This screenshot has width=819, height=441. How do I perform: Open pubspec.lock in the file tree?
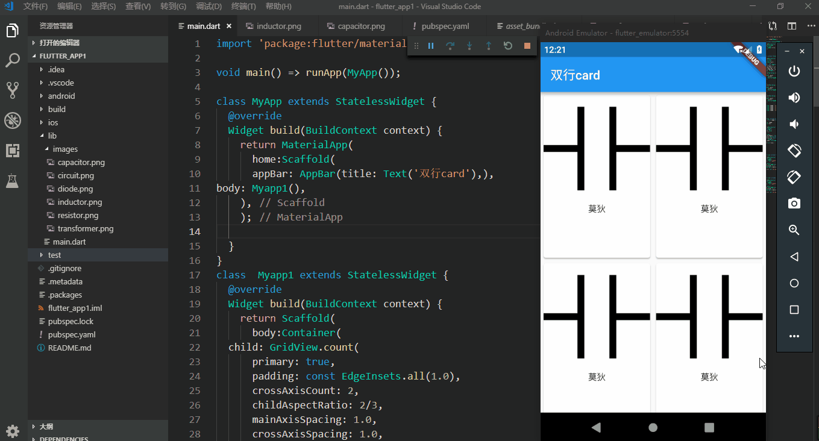click(x=98, y=321)
